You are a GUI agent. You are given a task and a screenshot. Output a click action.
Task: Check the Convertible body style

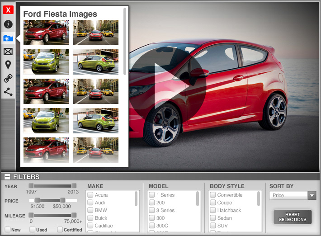click(213, 195)
